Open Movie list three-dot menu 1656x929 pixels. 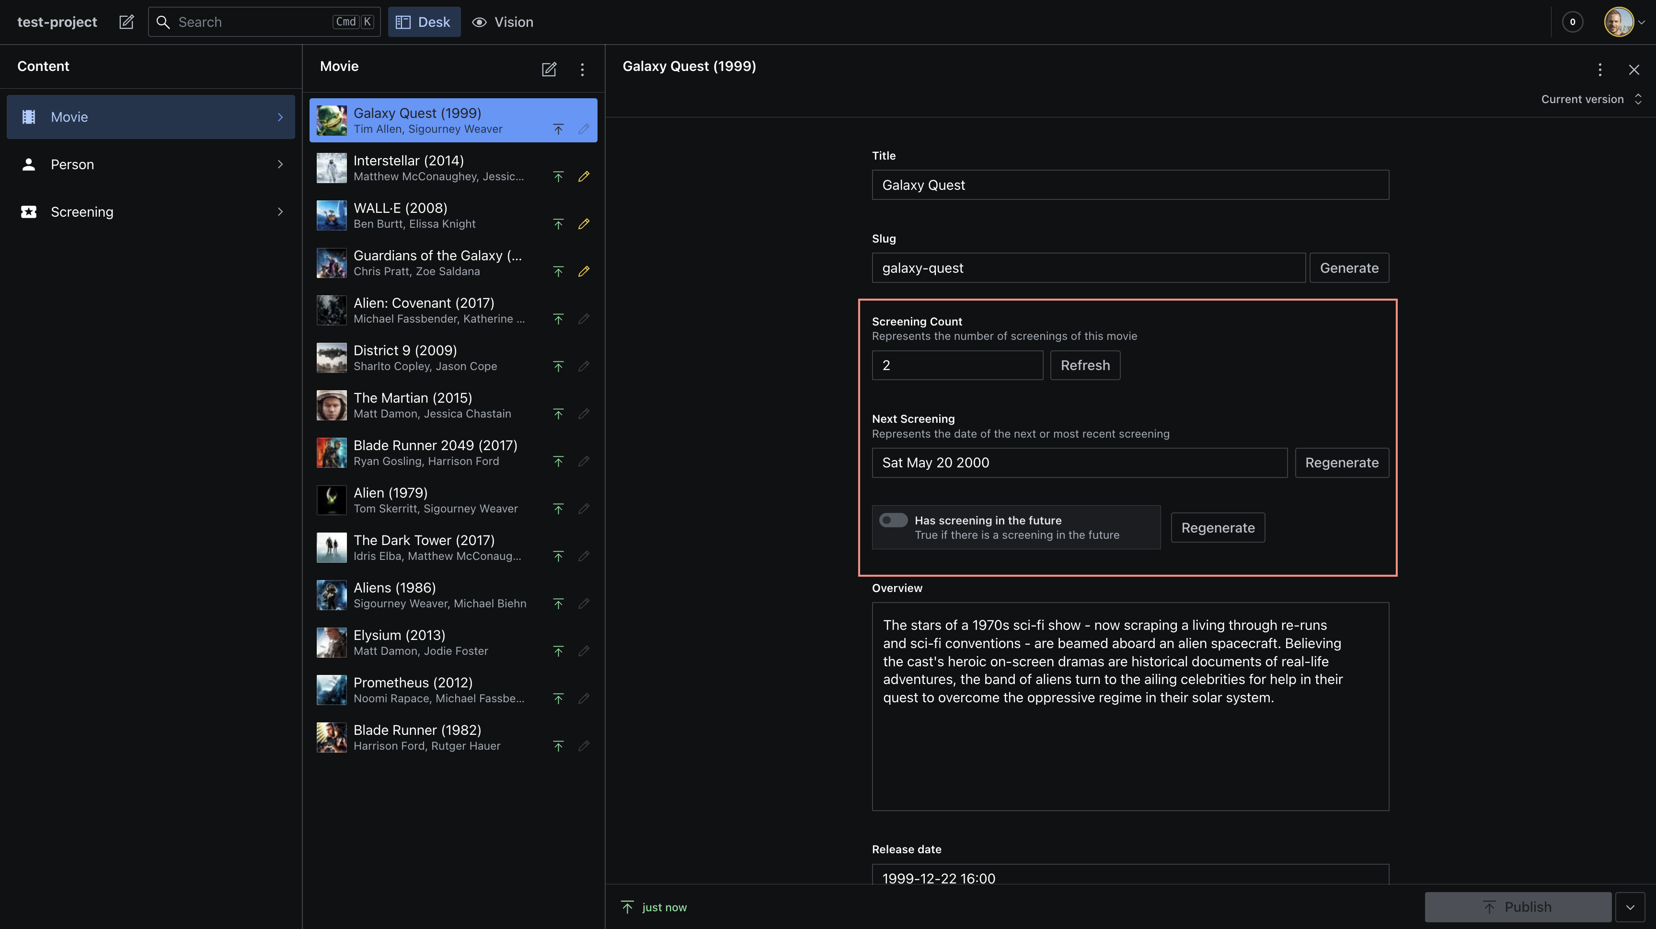coord(583,70)
